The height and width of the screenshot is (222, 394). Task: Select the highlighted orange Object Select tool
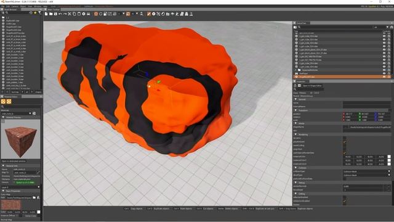[x=96, y=14]
